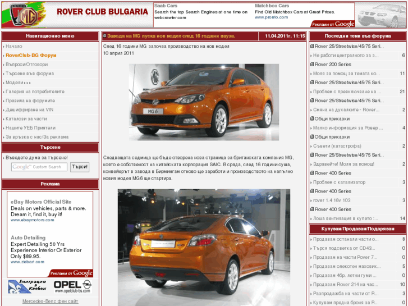The width and height of the screenshot is (408, 306).
Task: Open За връзка с нас/За реклама
Action: (x=37, y=137)
